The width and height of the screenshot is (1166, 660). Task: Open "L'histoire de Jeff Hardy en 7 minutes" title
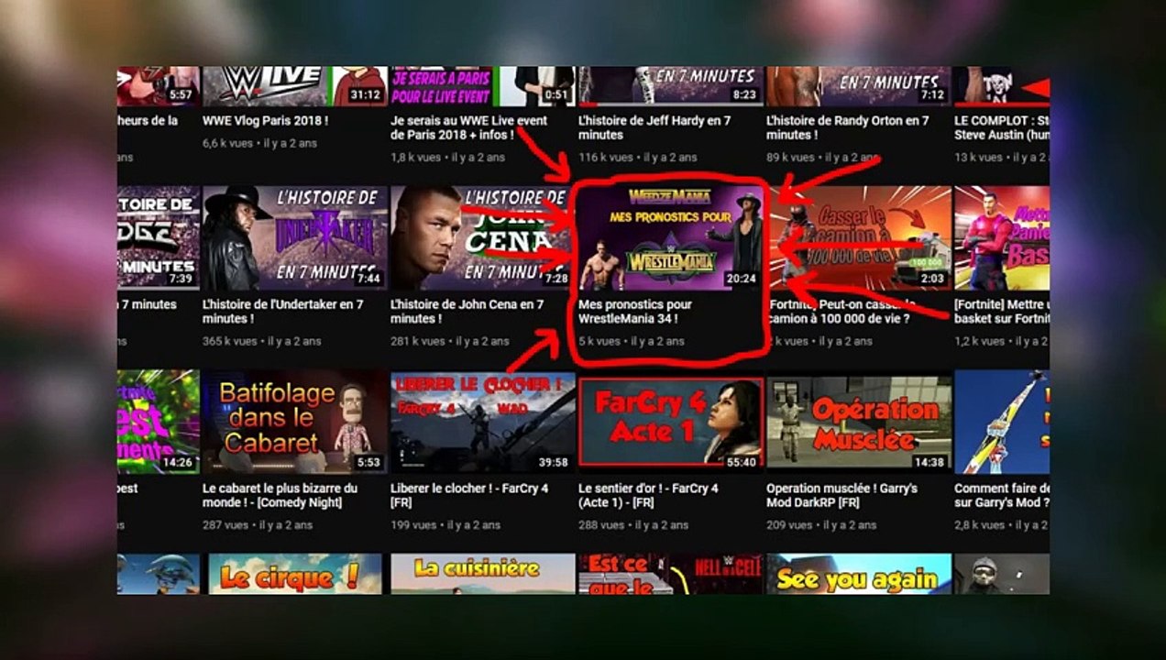(x=654, y=127)
